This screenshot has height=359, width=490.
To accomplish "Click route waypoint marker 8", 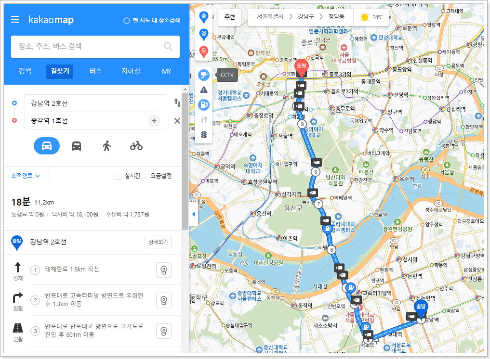I will click(x=316, y=172).
